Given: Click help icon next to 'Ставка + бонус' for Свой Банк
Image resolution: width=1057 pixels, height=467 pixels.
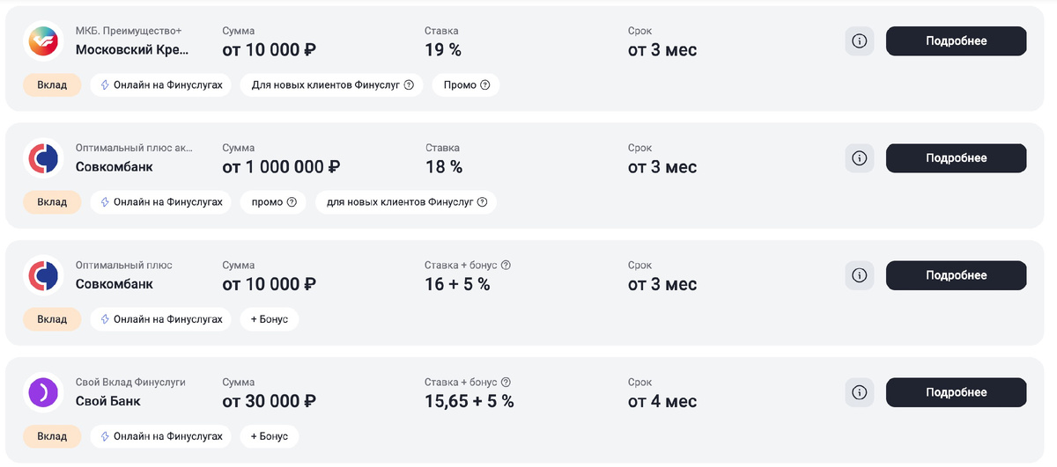Looking at the screenshot, I should point(506,383).
